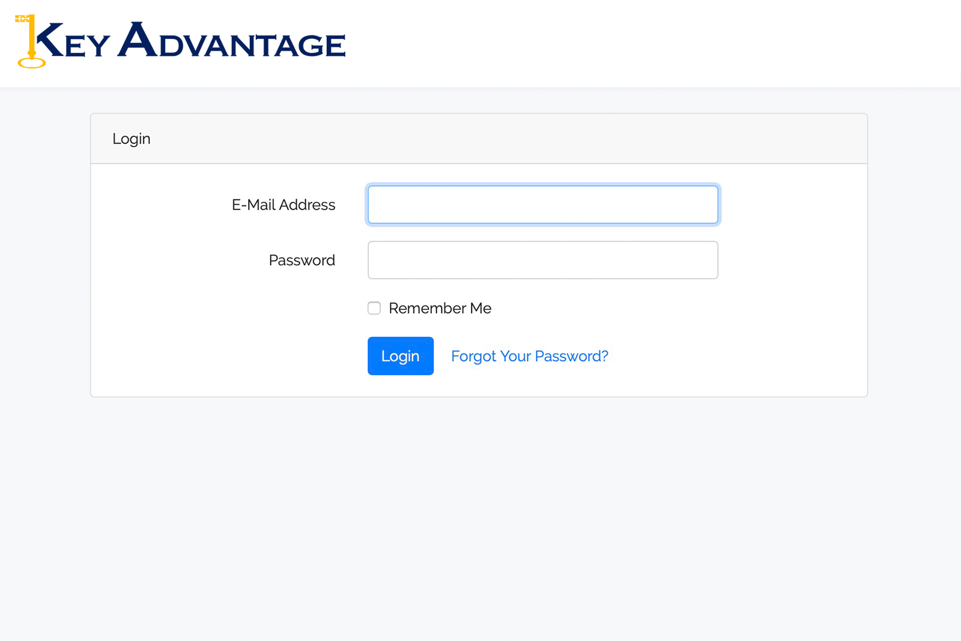Image resolution: width=961 pixels, height=641 pixels.
Task: Open the "Forgot Your Password?" link
Action: click(529, 356)
